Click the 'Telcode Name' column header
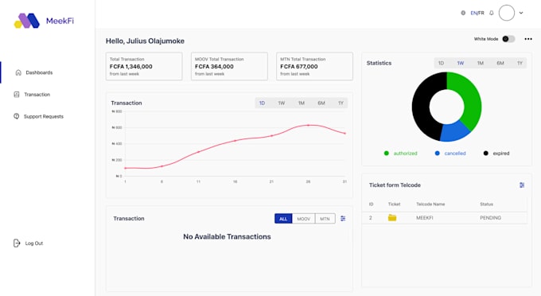541x296 pixels. point(430,204)
